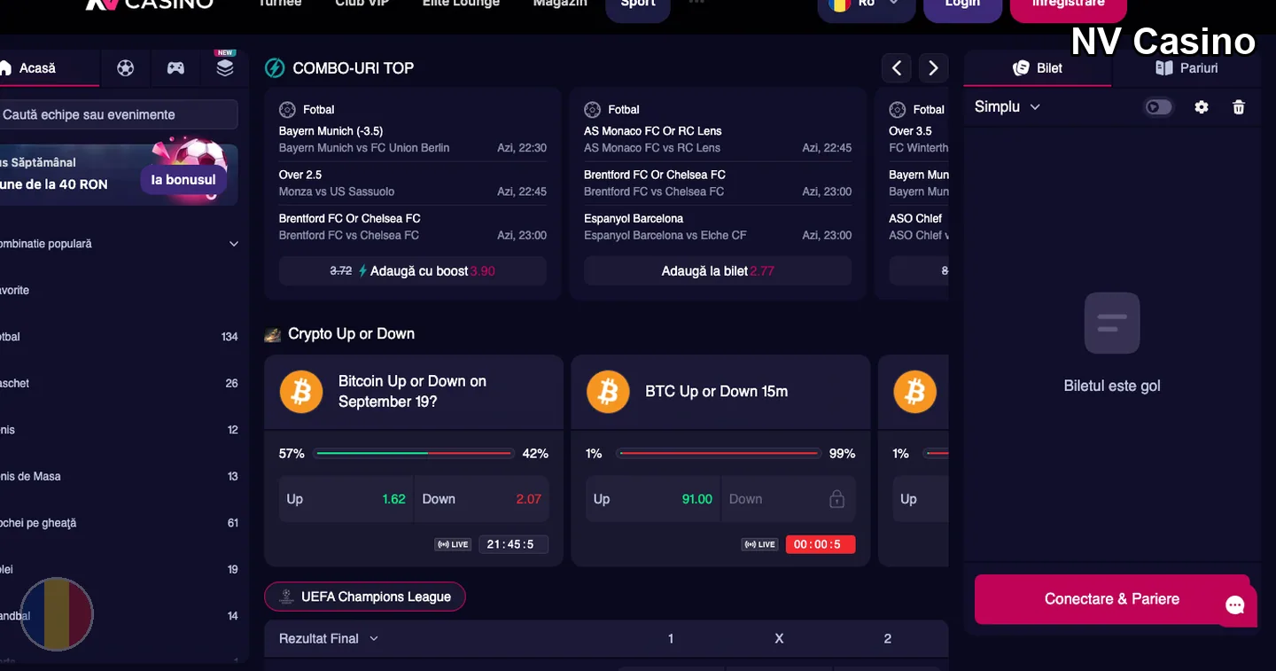Viewport: 1276px width, 671px height.
Task: Click Conectare & Pariere button
Action: [x=1112, y=599]
